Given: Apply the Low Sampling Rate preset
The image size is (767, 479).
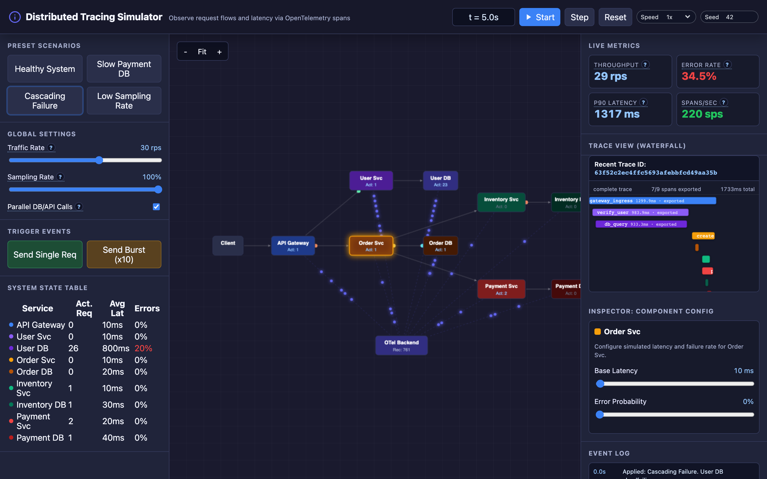Looking at the screenshot, I should [124, 101].
